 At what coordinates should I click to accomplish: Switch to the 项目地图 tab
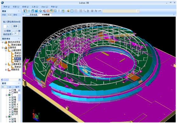[33, 15]
